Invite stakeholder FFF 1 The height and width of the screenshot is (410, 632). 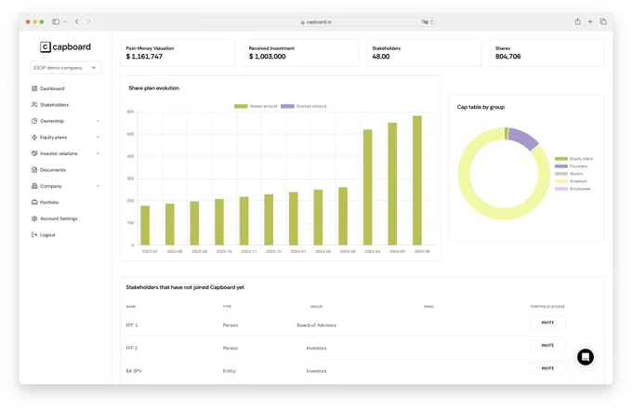547,323
